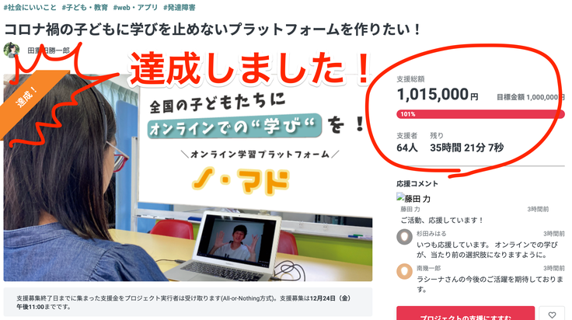Select 南幾一郎 commenter name
Viewport: 572px width, 320px height.
point(429,268)
